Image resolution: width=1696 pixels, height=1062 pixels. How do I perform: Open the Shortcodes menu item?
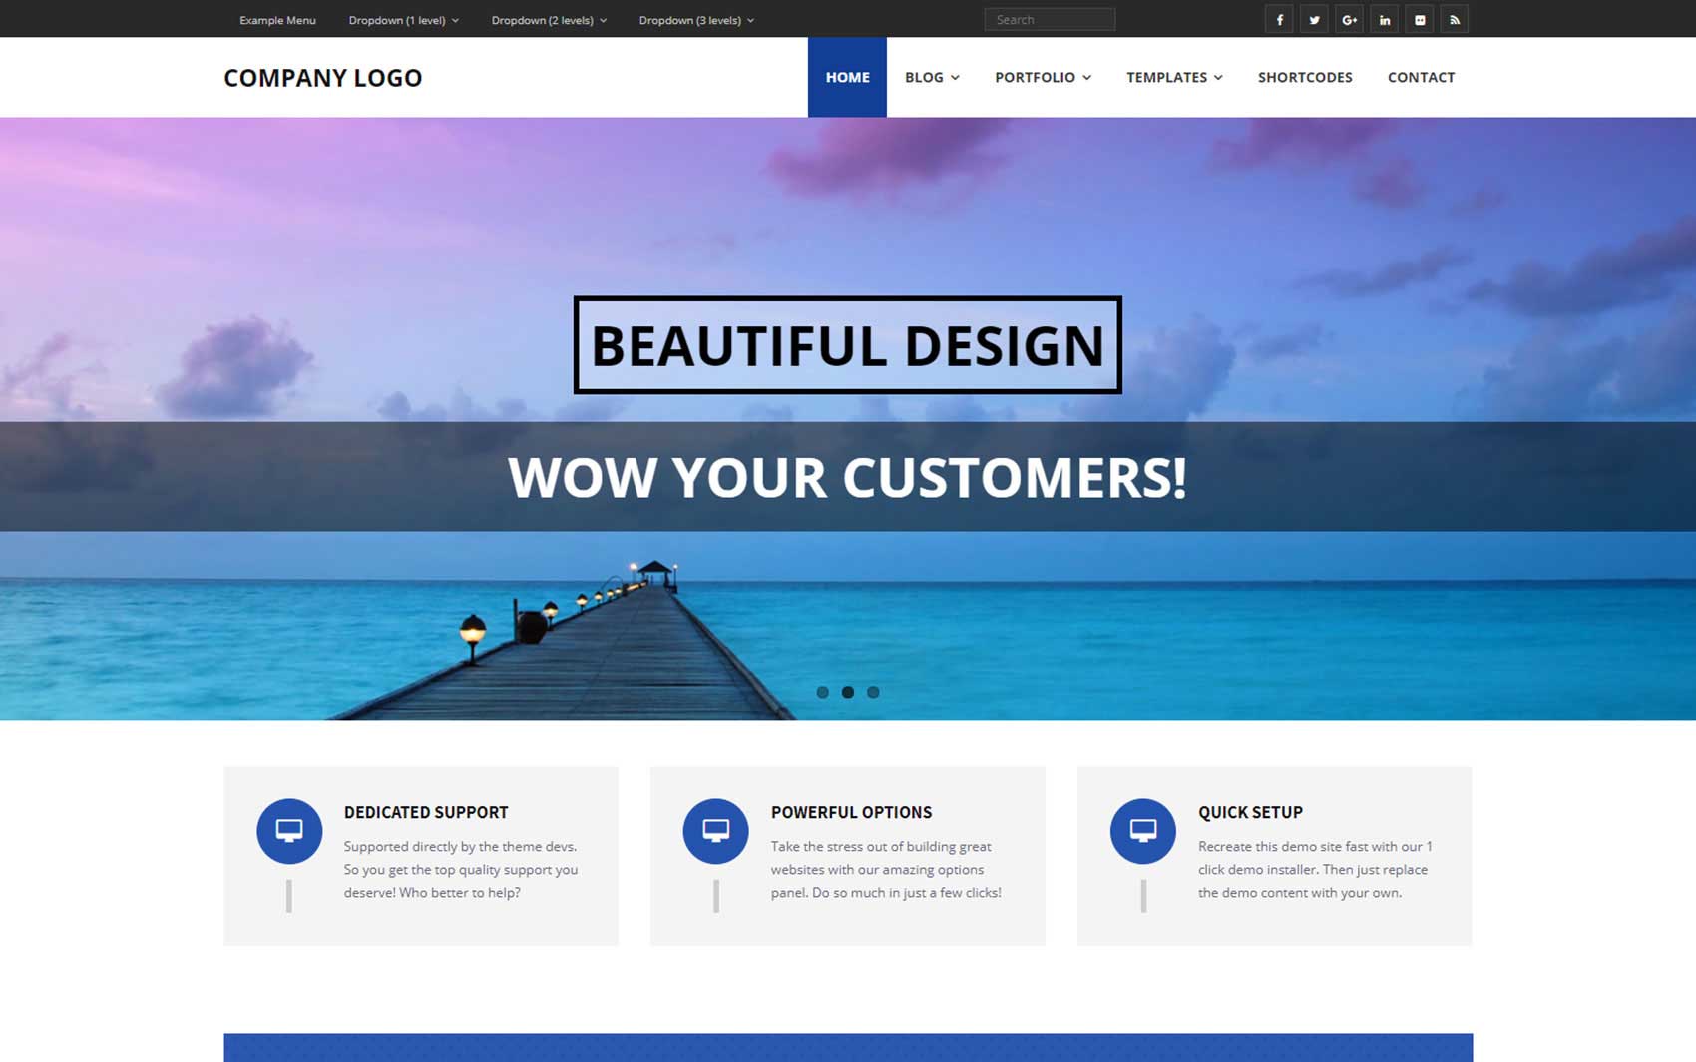click(x=1305, y=77)
